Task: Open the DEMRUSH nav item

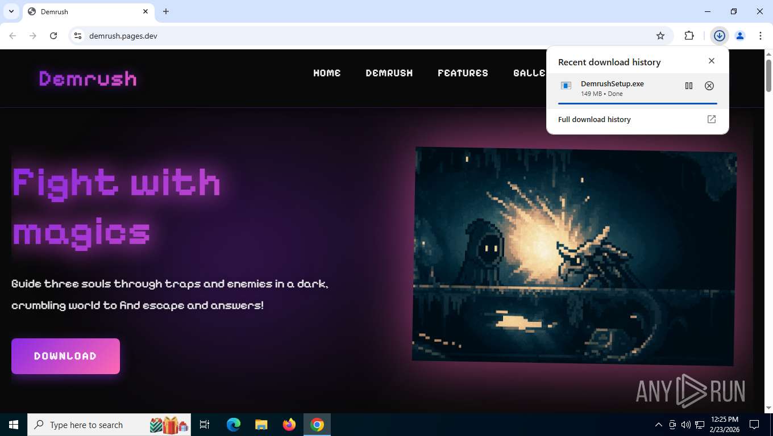Action: point(389,73)
